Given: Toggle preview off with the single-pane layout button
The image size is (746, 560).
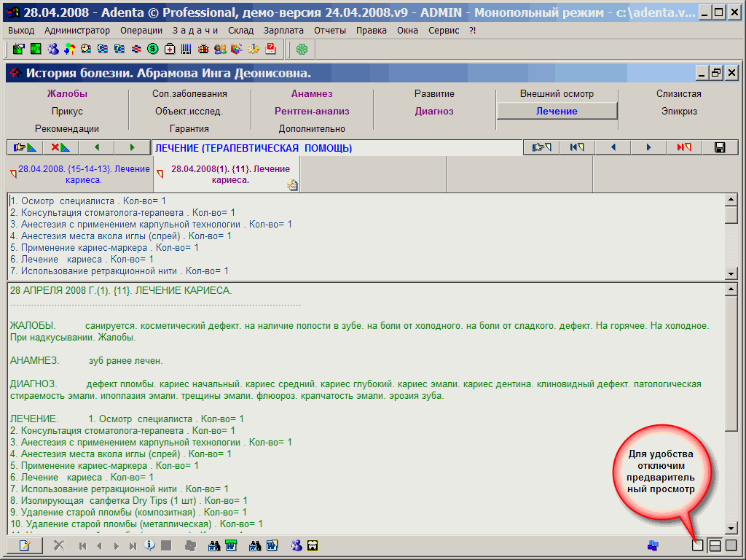Looking at the screenshot, I should pos(698,545).
